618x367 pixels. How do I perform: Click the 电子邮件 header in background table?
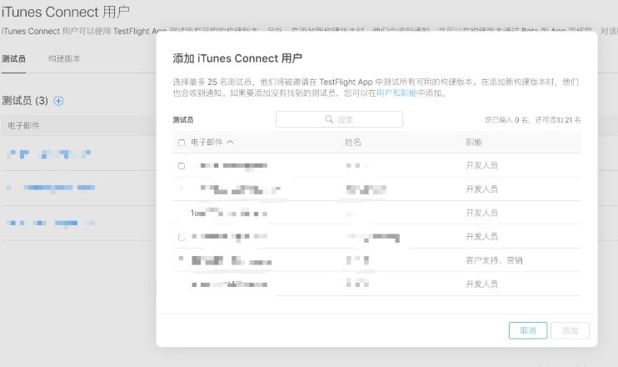(23, 125)
